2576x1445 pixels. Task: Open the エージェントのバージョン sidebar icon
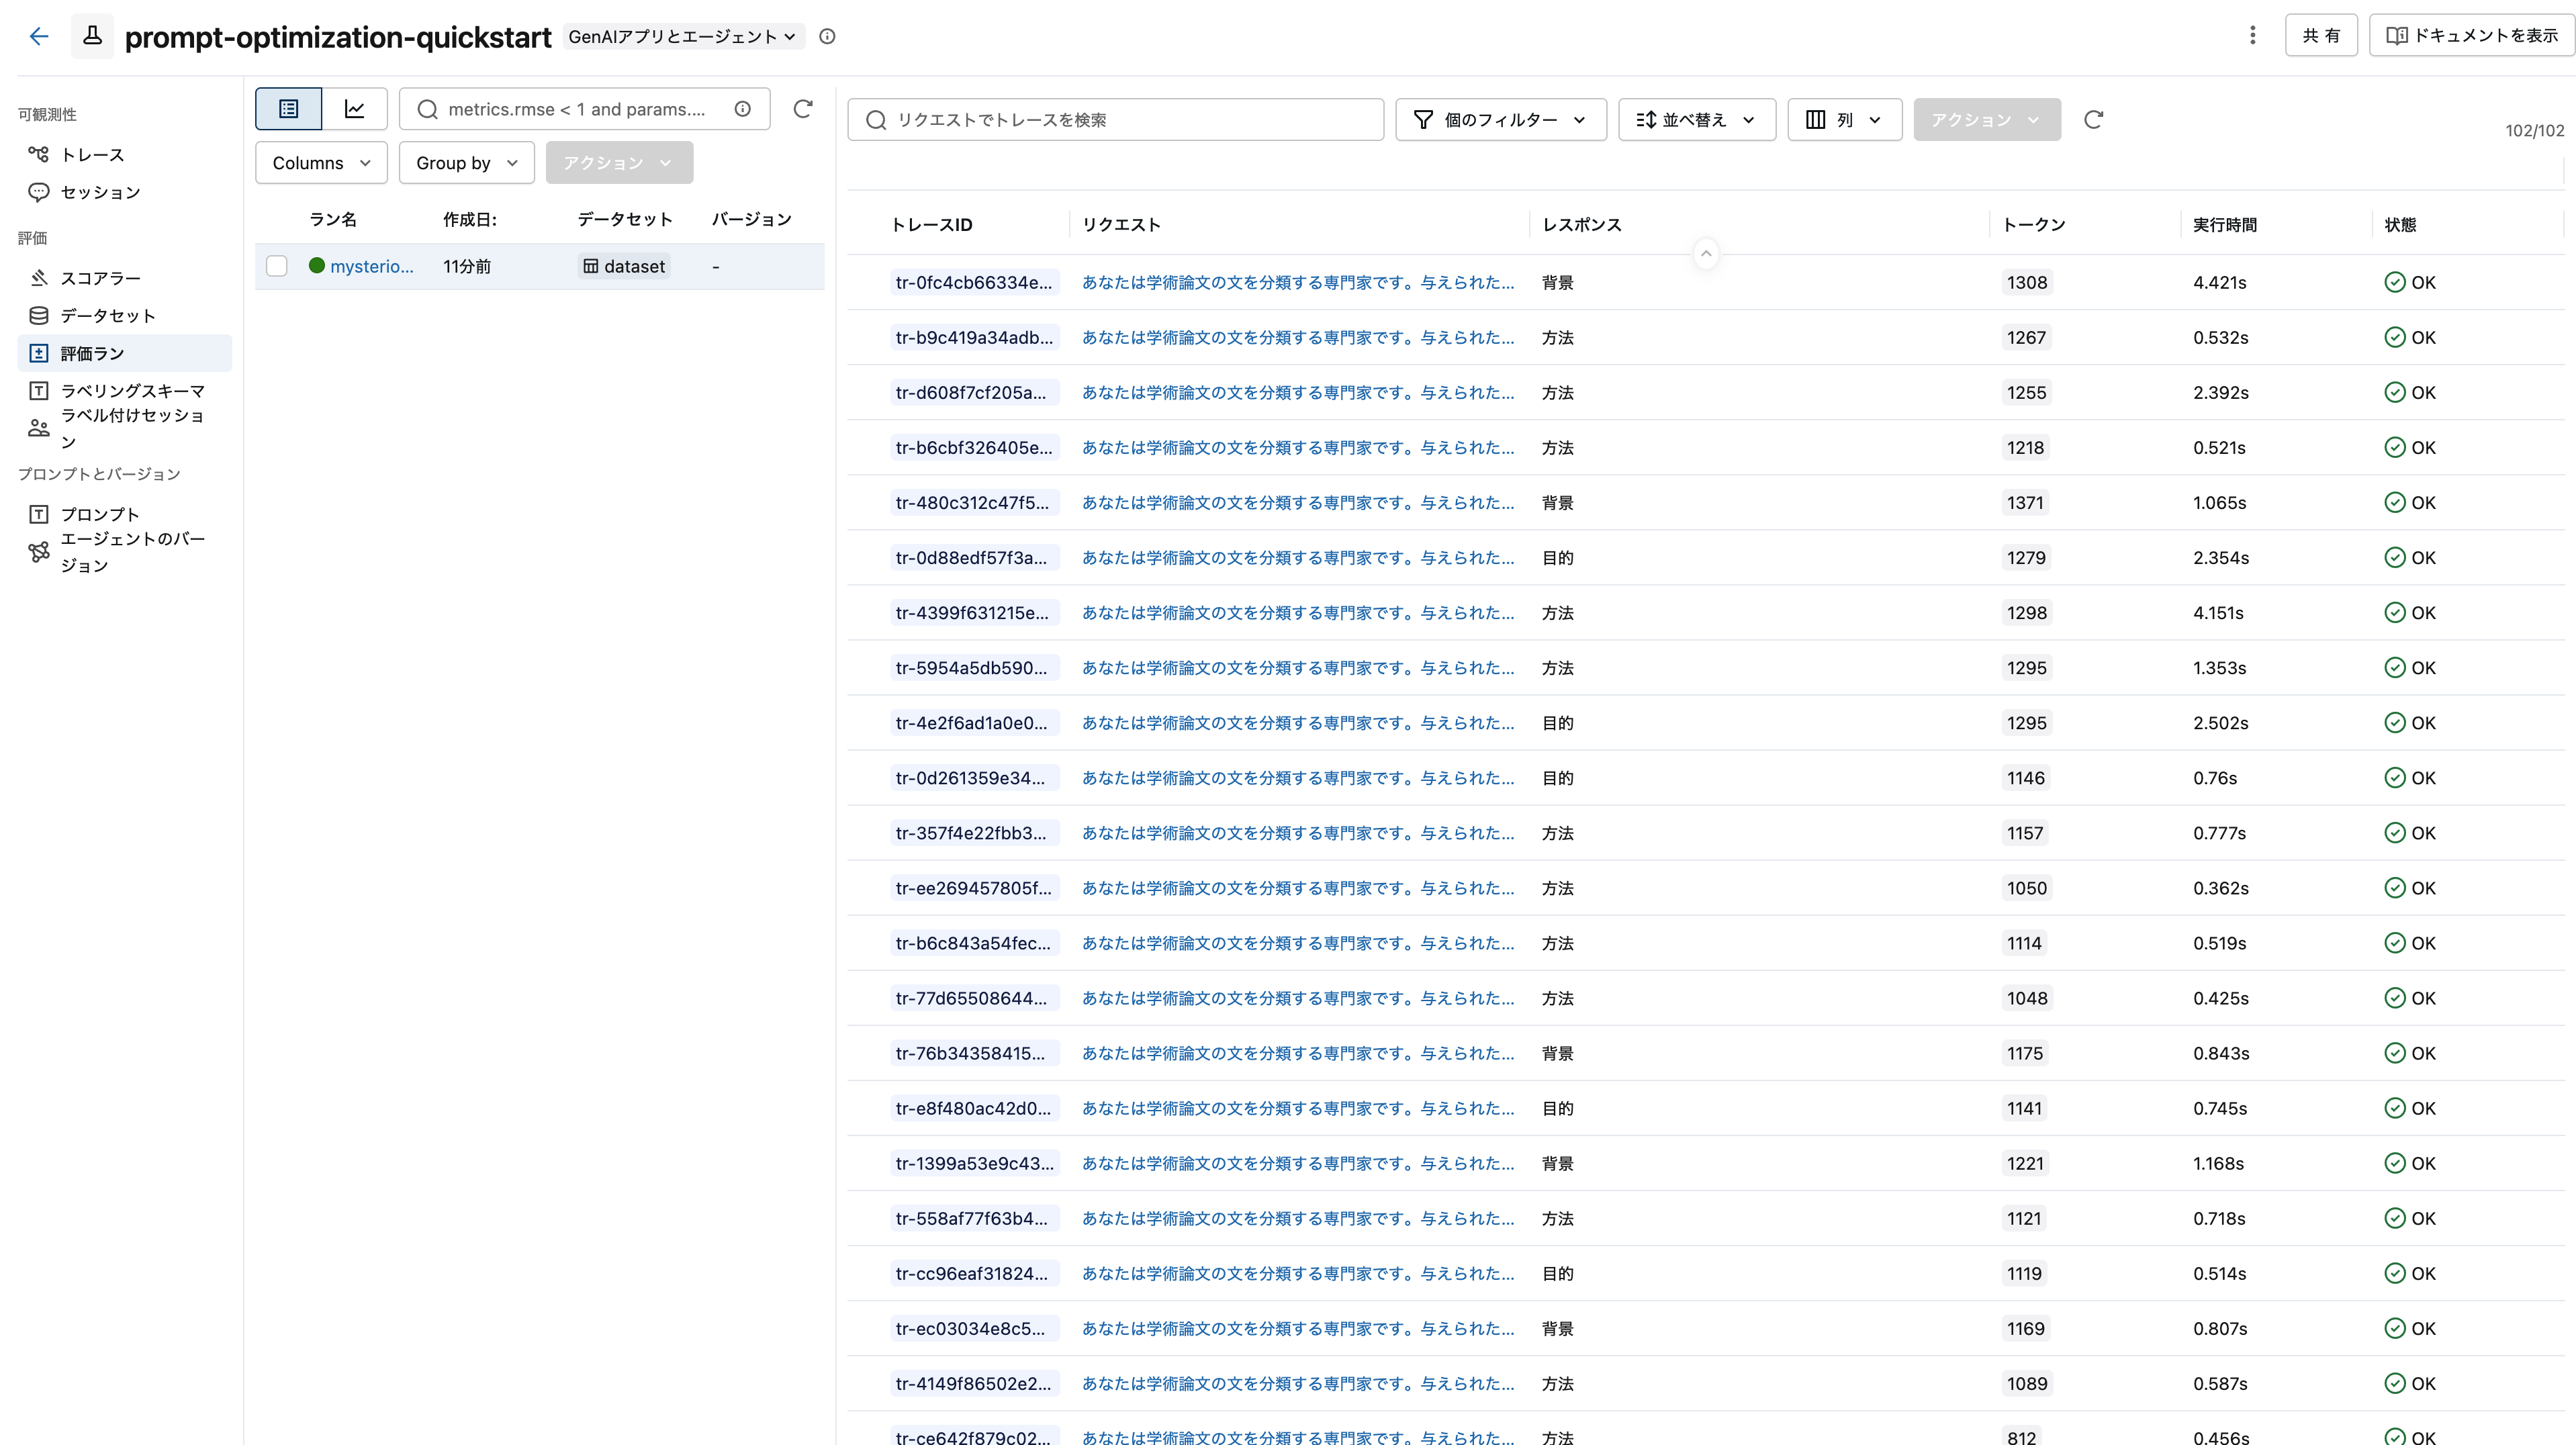coord(38,552)
